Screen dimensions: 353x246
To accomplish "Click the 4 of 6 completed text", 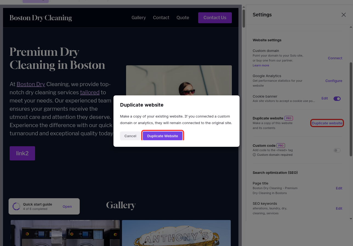I will (x=35, y=209).
